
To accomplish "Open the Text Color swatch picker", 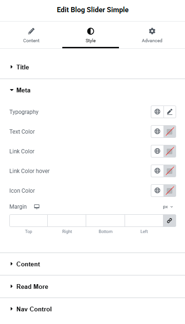I will 170,131.
